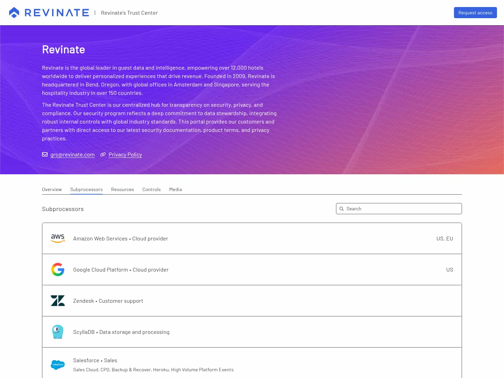Open the grc@revinate.com email link

pyautogui.click(x=72, y=155)
